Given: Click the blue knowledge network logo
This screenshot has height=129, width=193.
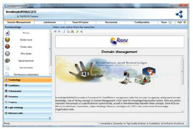Looking at the screenshot, I should click(179, 14).
